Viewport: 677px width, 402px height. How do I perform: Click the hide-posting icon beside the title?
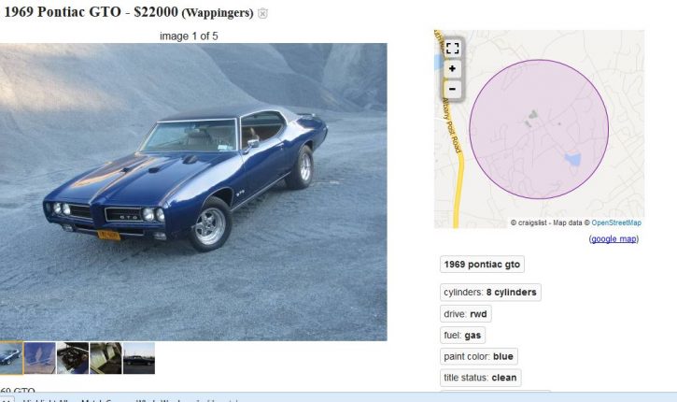(x=262, y=13)
